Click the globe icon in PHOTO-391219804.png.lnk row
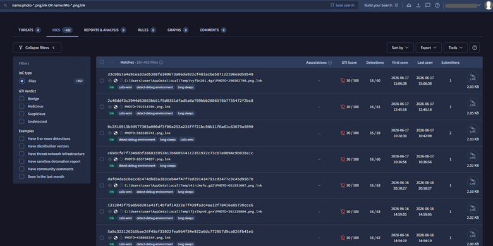 coord(116,212)
